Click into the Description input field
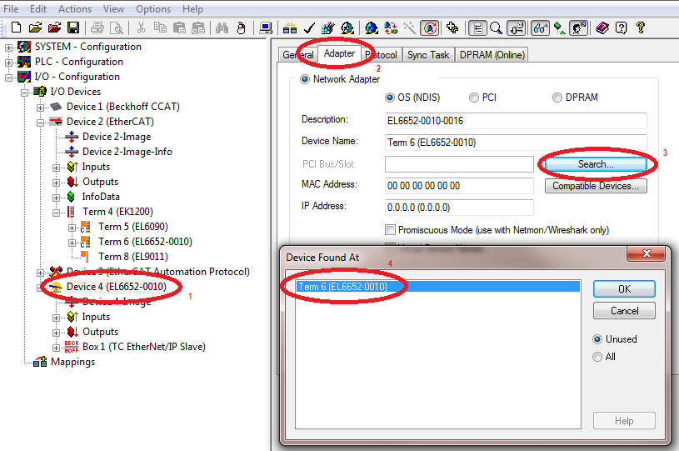This screenshot has height=451, width=679. coord(516,120)
